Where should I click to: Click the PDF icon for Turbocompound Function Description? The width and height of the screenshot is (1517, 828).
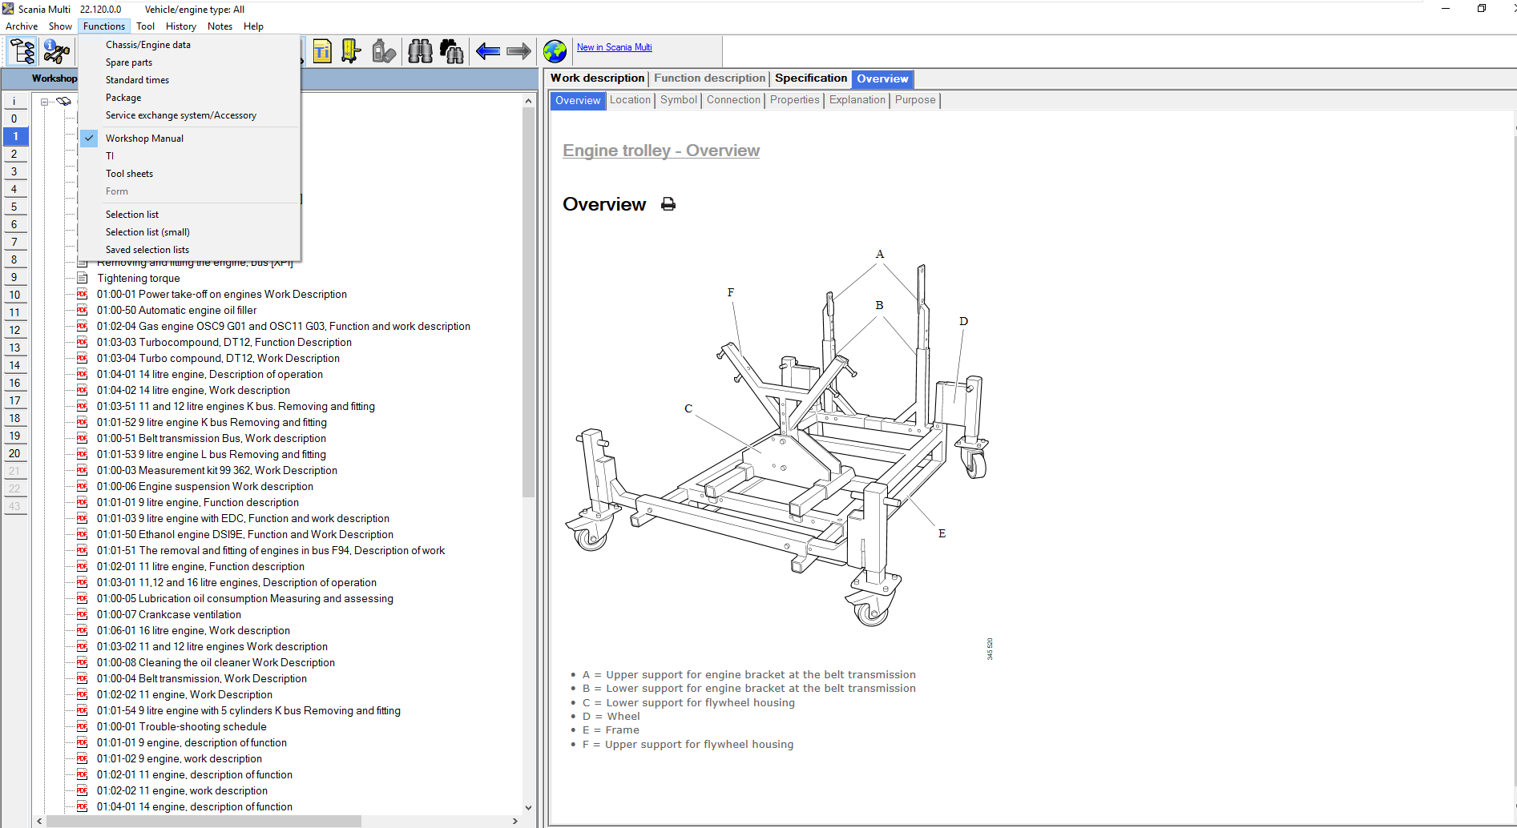(82, 342)
